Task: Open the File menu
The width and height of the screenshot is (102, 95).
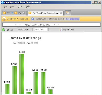Action: (5, 7)
